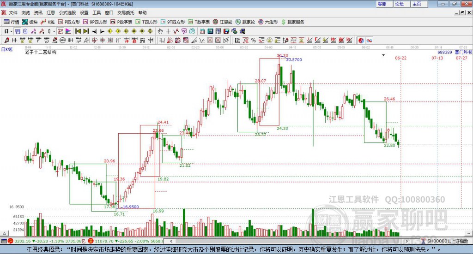Click the black right arrow icon
This screenshot has height=254, width=473.
coord(102,31)
